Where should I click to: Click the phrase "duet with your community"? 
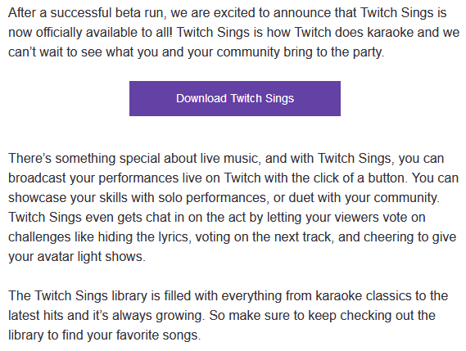point(363,198)
